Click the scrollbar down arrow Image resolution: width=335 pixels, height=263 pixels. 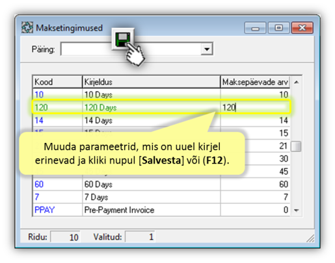tap(296, 210)
